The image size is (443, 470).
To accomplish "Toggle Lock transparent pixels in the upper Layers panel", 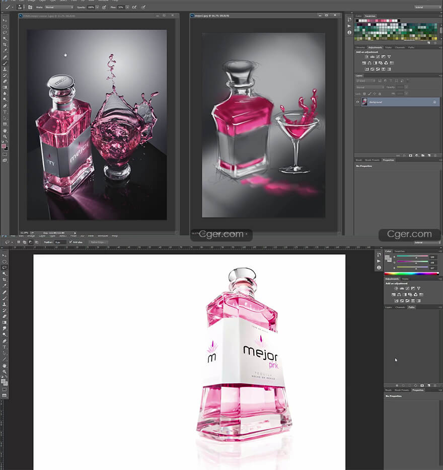I will [x=364, y=94].
